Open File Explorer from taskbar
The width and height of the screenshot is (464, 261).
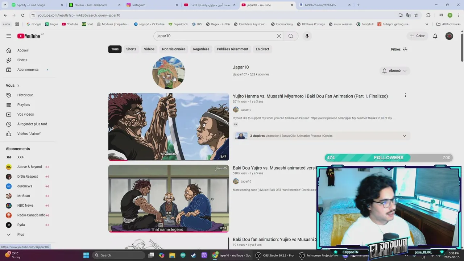tap(172, 255)
